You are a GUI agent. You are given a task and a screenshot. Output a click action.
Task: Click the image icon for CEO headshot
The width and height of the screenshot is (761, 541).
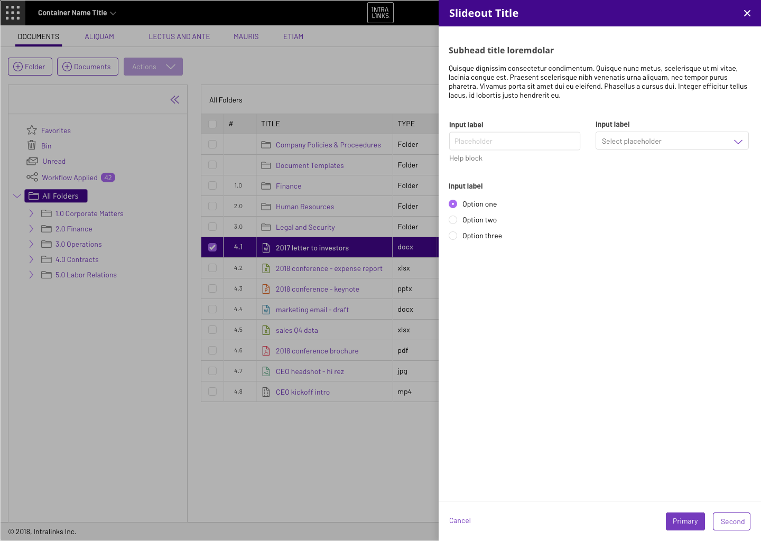[x=266, y=371]
